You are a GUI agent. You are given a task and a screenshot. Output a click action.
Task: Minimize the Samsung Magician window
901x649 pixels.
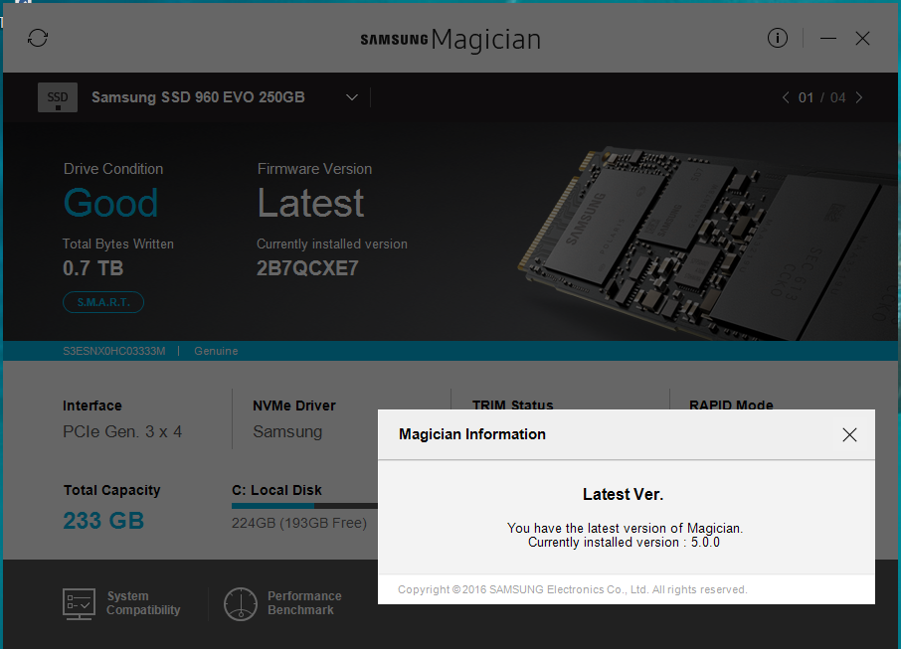point(828,39)
